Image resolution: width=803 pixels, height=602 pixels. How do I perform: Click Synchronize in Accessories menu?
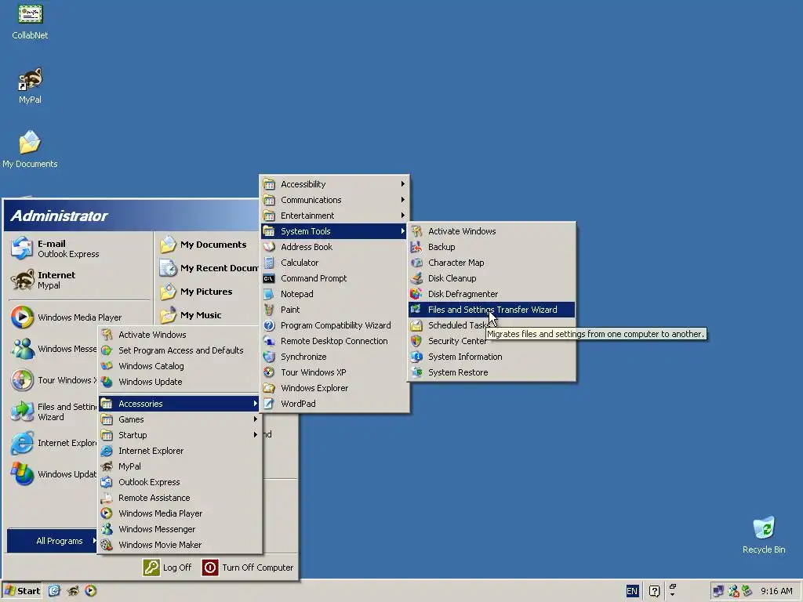(334, 357)
